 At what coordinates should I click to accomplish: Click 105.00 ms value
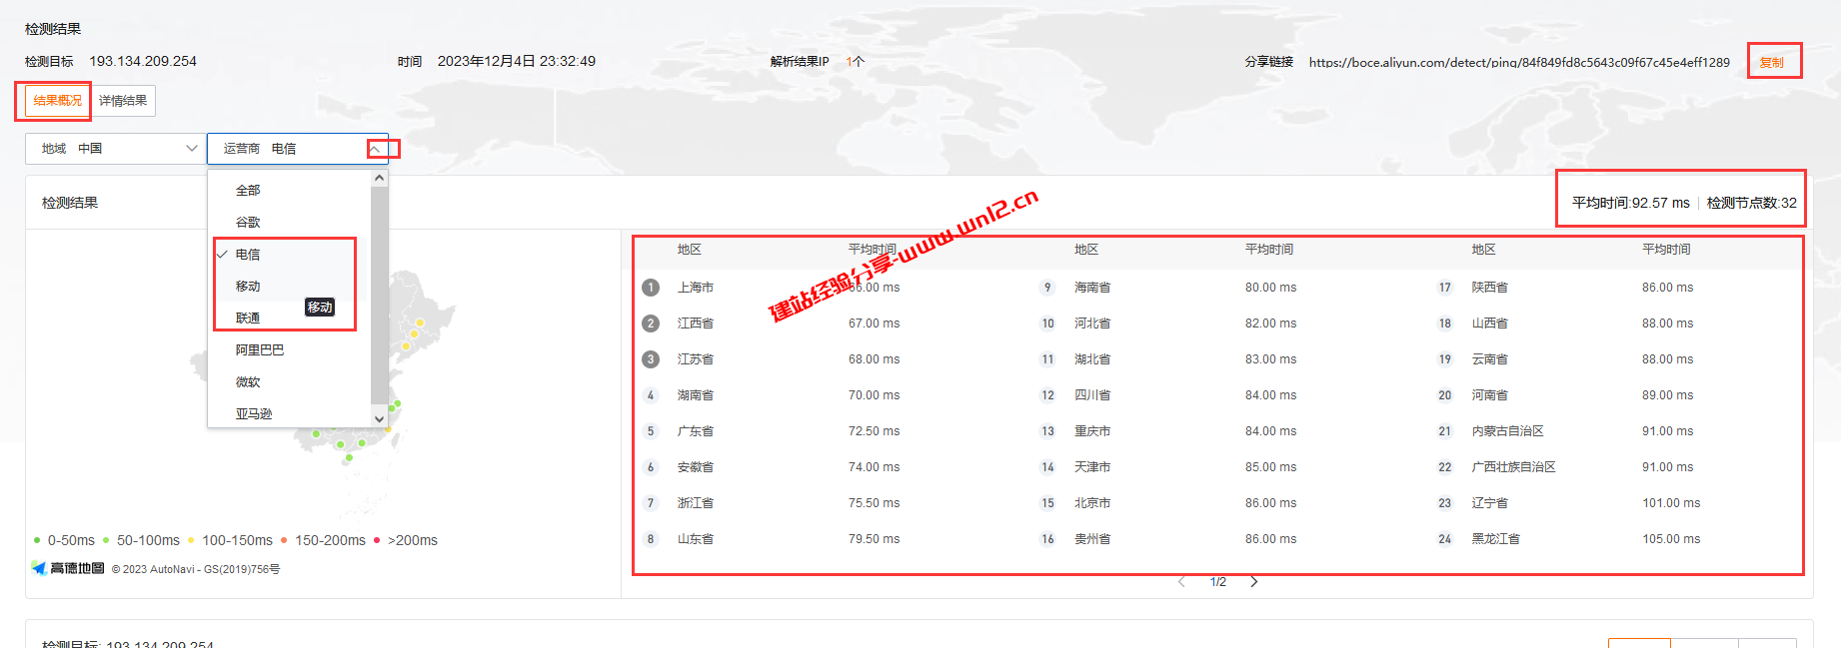click(1671, 539)
